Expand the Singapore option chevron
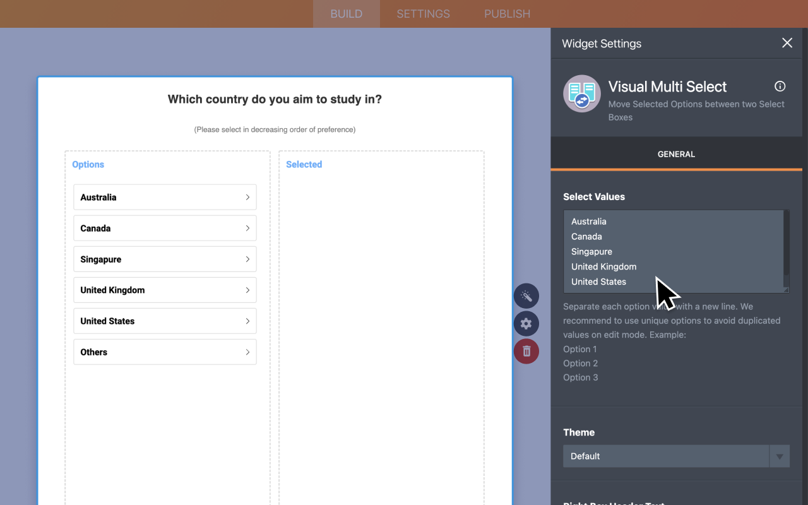Viewport: 808px width, 505px height. point(247,259)
